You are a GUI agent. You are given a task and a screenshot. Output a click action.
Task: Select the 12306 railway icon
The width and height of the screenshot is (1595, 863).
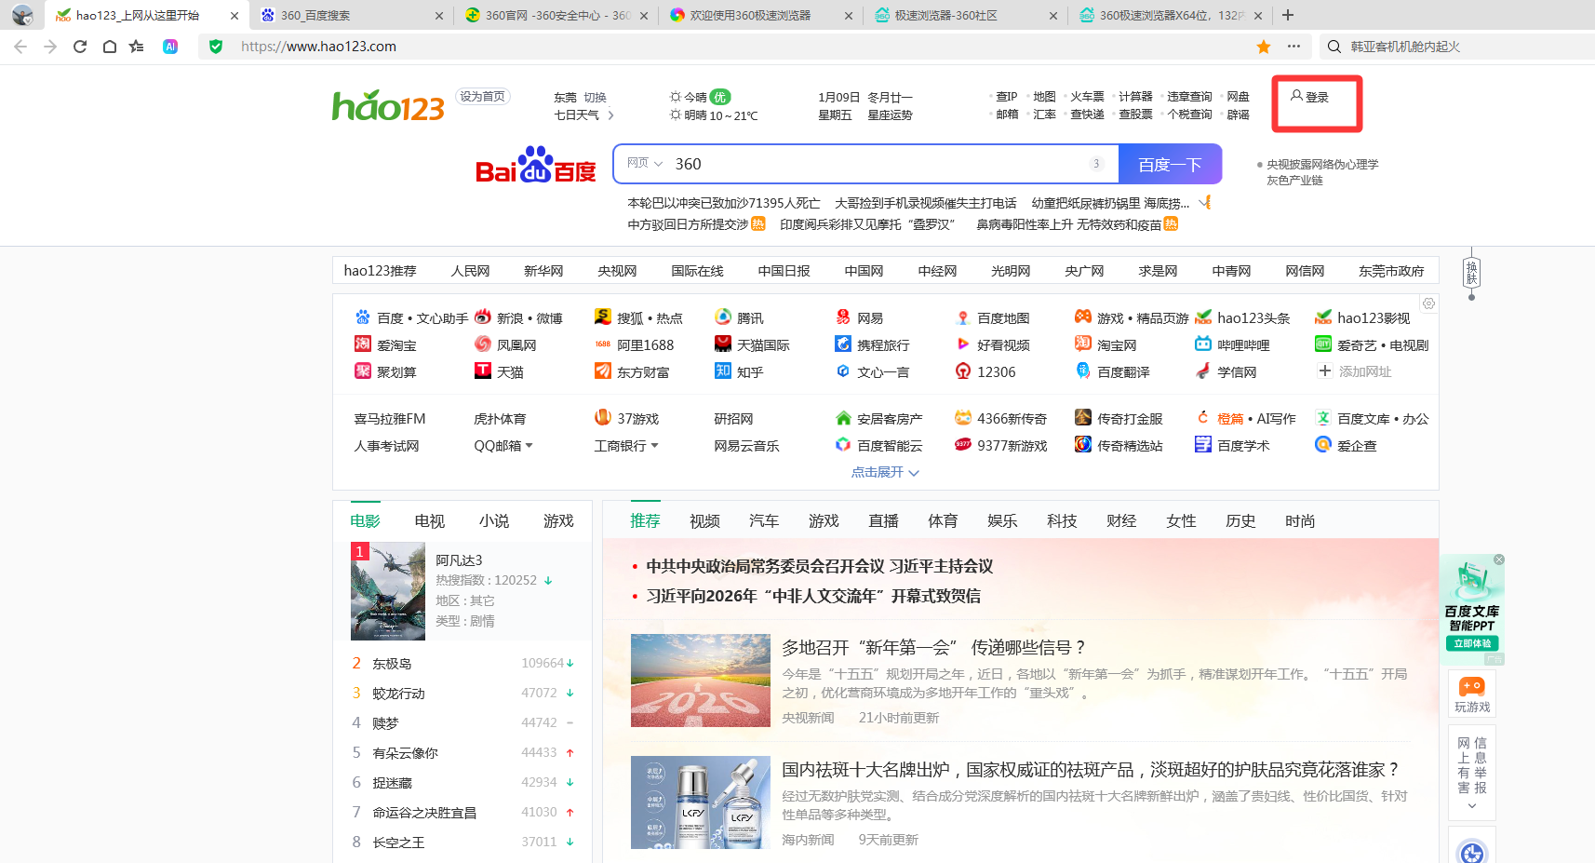(x=989, y=371)
